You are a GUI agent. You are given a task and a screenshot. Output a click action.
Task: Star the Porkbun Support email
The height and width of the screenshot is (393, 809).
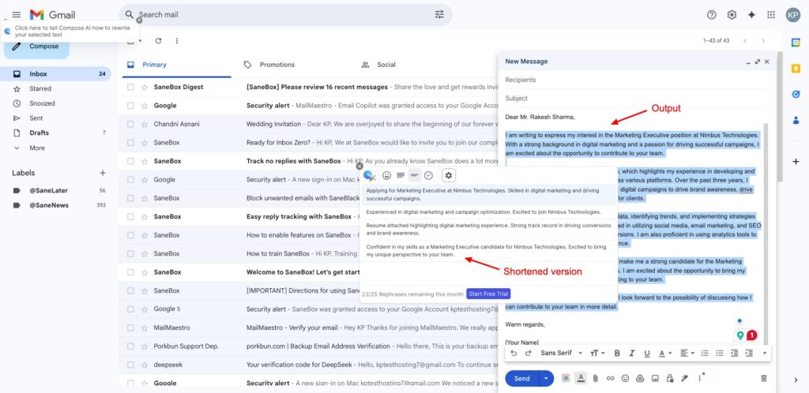pyautogui.click(x=145, y=346)
